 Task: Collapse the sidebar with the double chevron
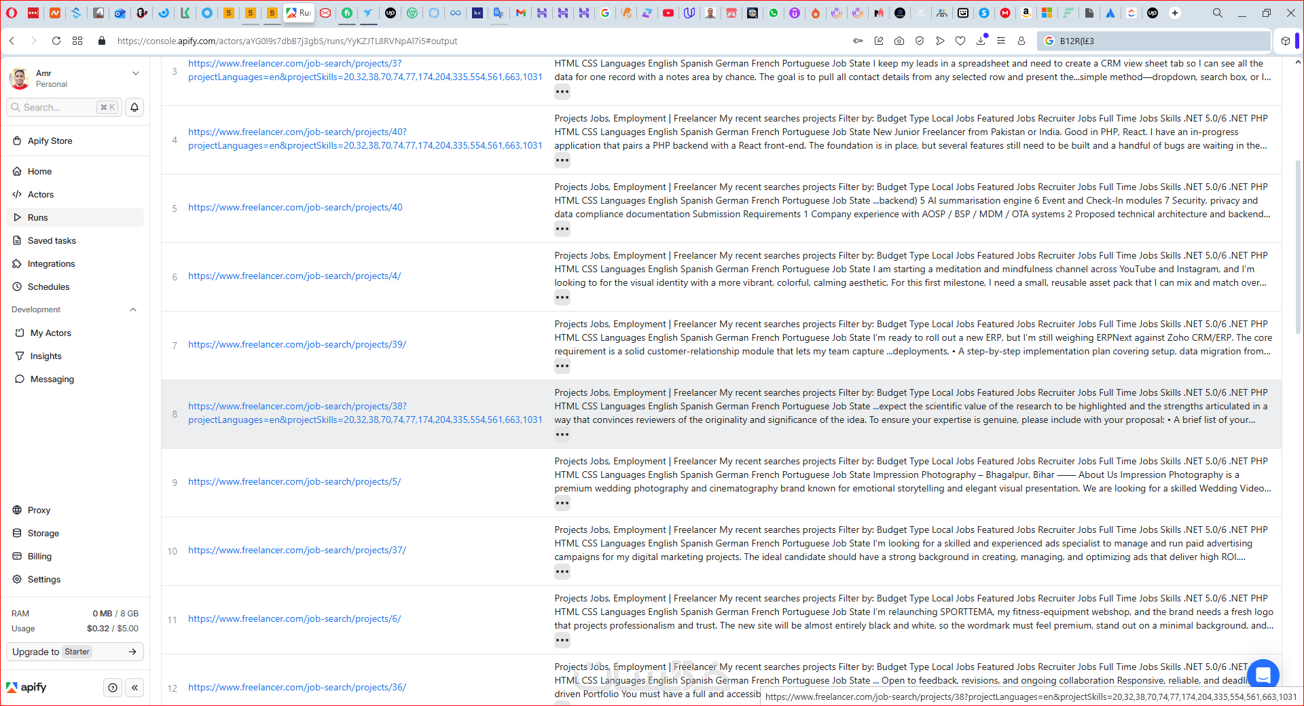click(x=135, y=688)
